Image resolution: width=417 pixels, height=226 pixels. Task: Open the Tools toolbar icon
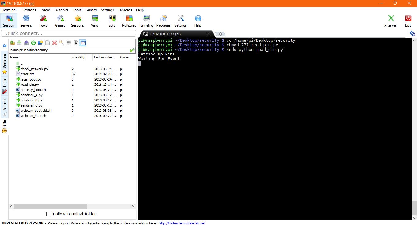click(43, 21)
